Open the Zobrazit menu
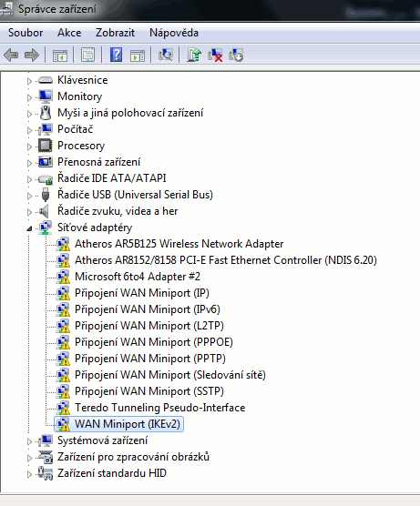Screen dimensions: 420x506 pos(115,33)
